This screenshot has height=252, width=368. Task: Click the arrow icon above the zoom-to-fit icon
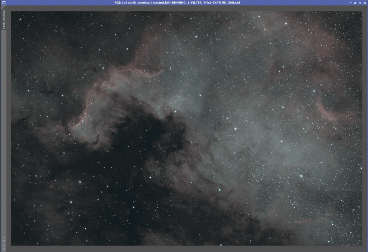coord(4,238)
